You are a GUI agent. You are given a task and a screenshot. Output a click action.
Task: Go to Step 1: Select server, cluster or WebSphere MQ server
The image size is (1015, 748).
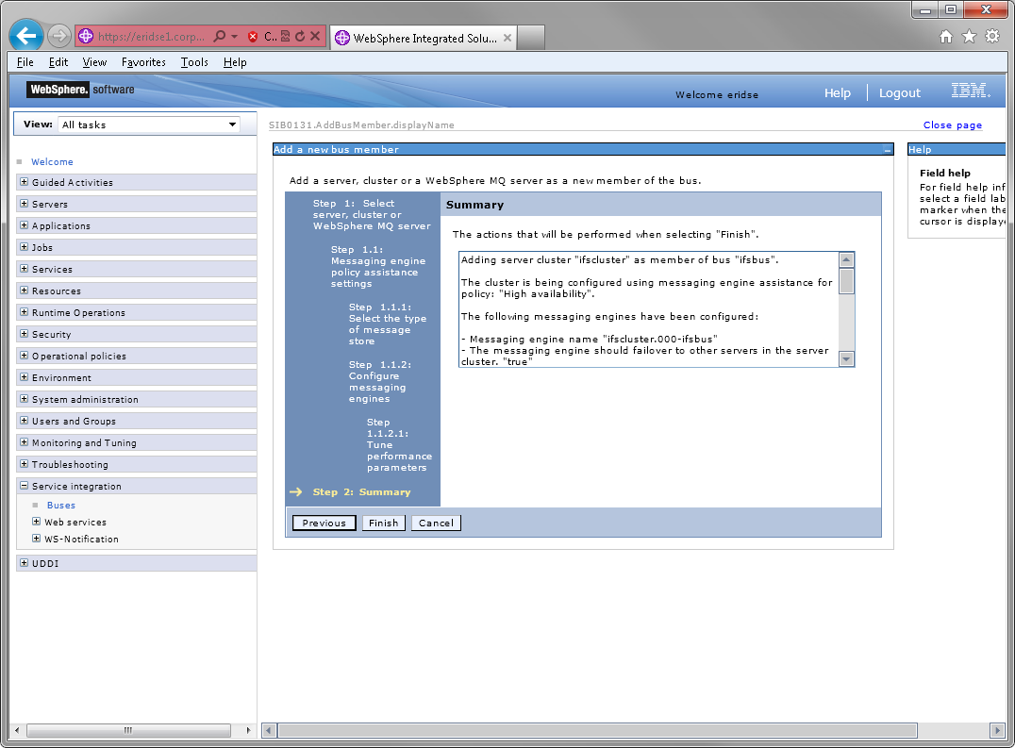pyautogui.click(x=372, y=215)
